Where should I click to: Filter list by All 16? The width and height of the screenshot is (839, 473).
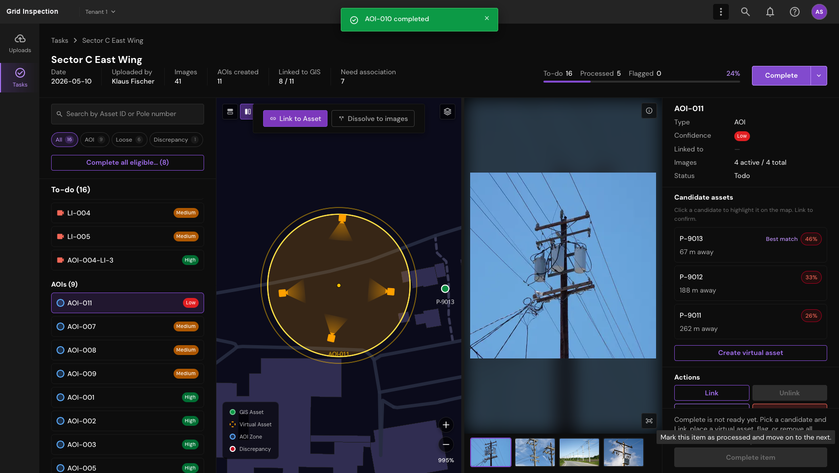click(64, 140)
